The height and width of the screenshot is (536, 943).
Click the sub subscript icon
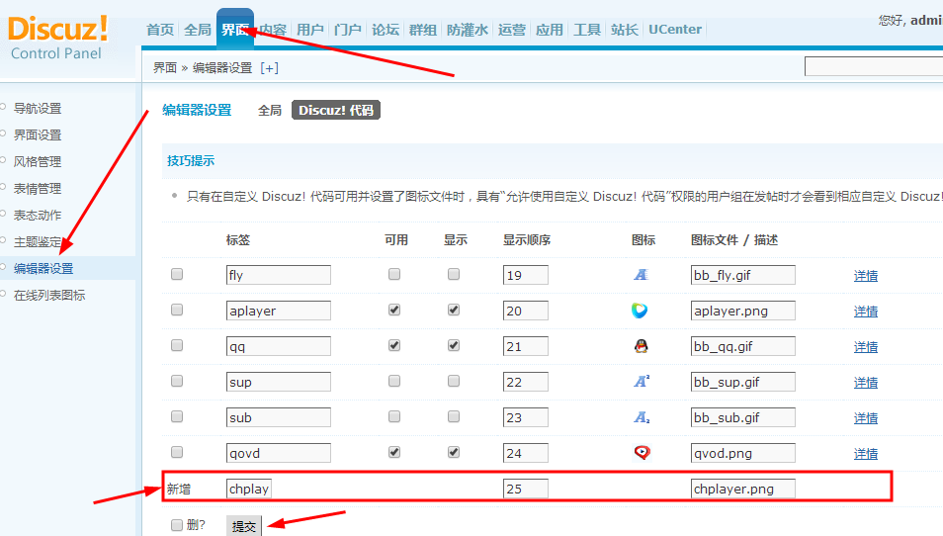pyautogui.click(x=642, y=417)
